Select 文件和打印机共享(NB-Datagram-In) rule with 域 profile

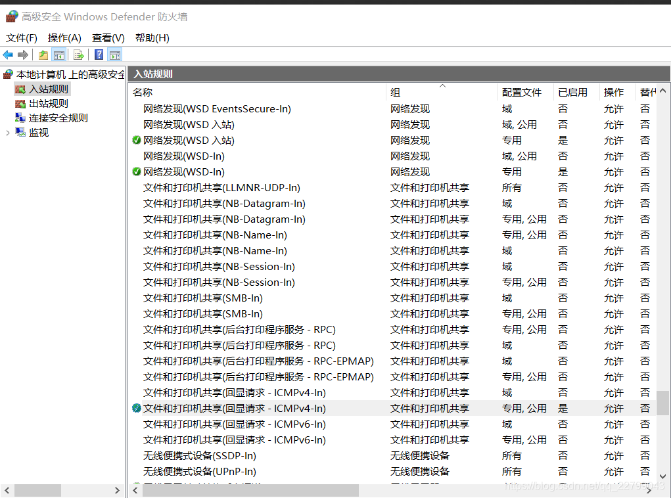point(224,203)
